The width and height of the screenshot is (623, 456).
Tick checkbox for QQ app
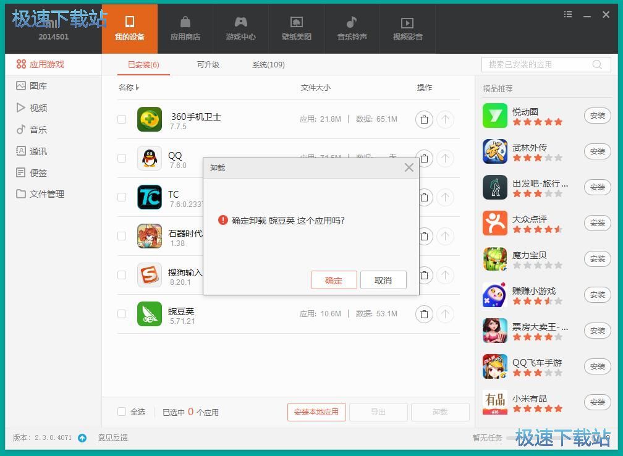pyautogui.click(x=122, y=158)
